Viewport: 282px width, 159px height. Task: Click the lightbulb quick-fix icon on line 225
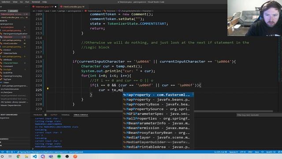coord(48,88)
